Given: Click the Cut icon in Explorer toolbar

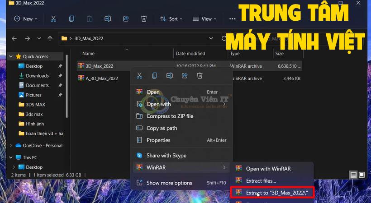Looking at the screenshot, I should tap(53, 19).
